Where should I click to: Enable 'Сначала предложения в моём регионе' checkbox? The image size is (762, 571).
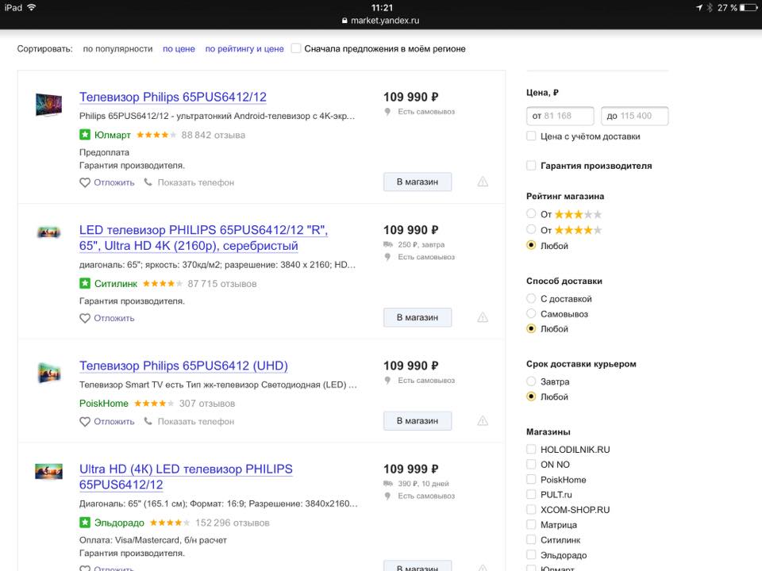[x=296, y=48]
